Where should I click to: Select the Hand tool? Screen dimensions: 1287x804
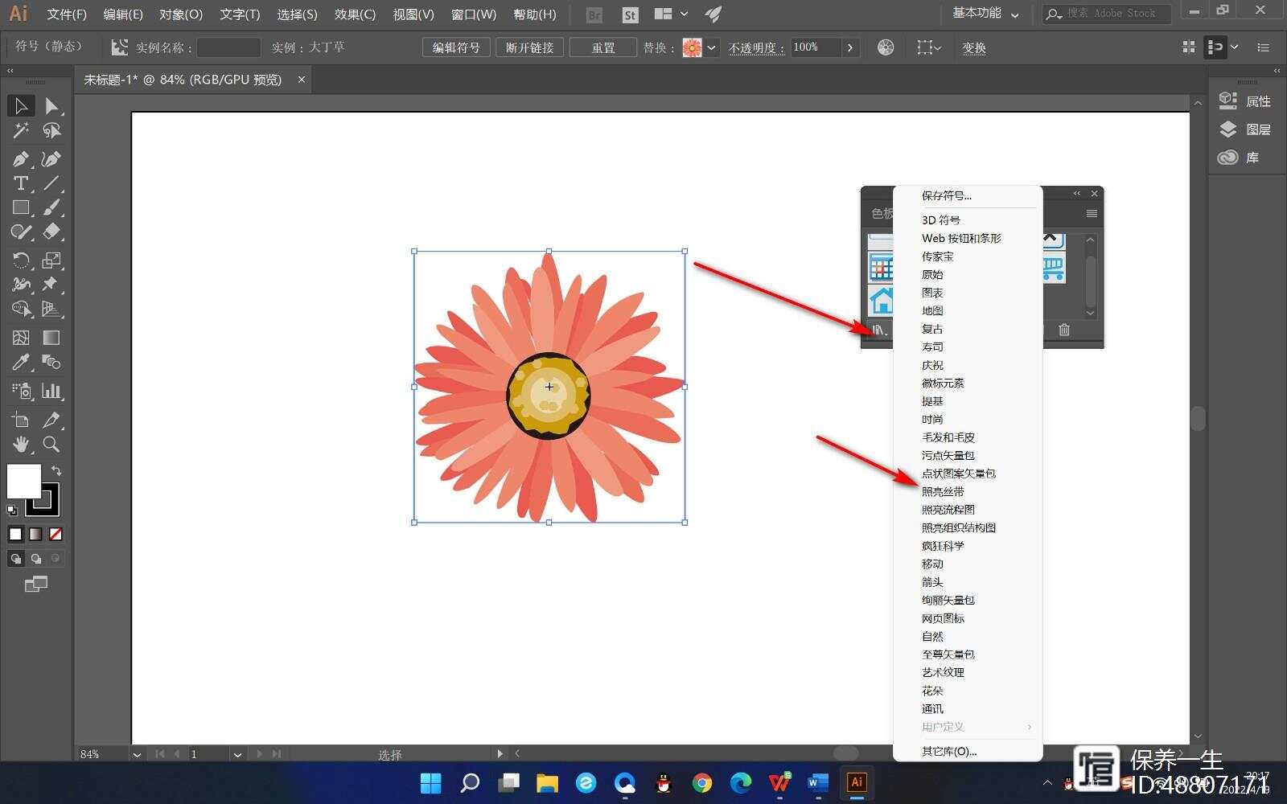[21, 444]
